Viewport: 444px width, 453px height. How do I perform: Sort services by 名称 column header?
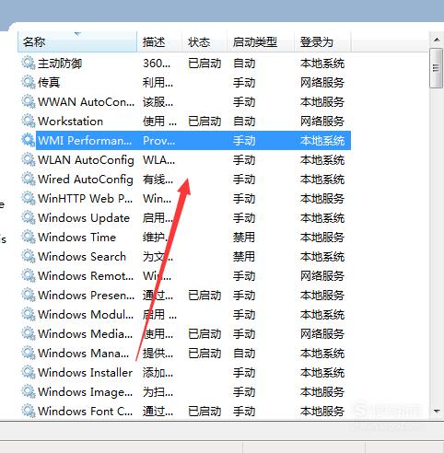pos(77,41)
